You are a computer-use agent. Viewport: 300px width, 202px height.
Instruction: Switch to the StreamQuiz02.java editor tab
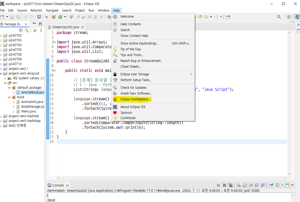[66, 27]
